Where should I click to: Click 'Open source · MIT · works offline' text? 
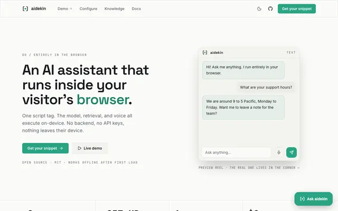pos(80,162)
